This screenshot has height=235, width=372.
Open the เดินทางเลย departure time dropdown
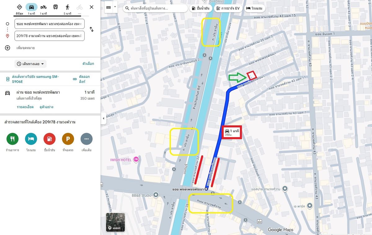31,64
